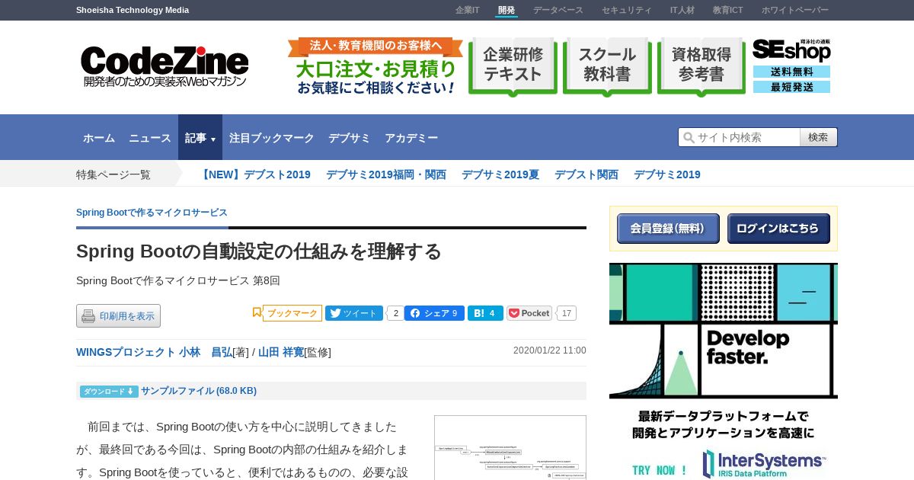Image resolution: width=914 pixels, height=480 pixels.
Task: Click article date 2020/01/22 11:00
Action: click(x=550, y=350)
